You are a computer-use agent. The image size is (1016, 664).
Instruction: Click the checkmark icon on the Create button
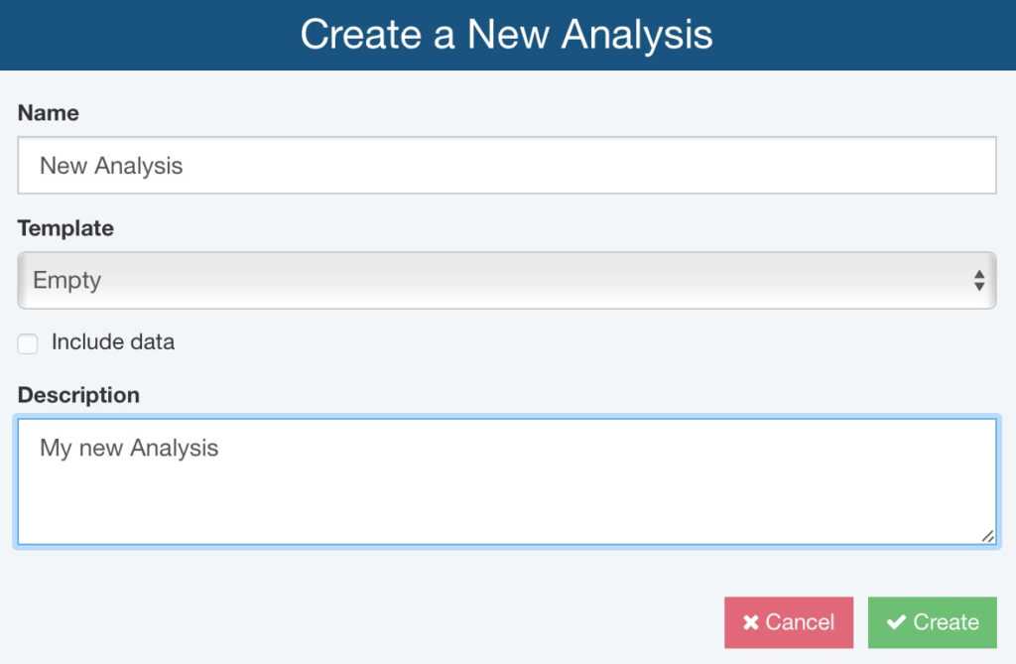(896, 622)
